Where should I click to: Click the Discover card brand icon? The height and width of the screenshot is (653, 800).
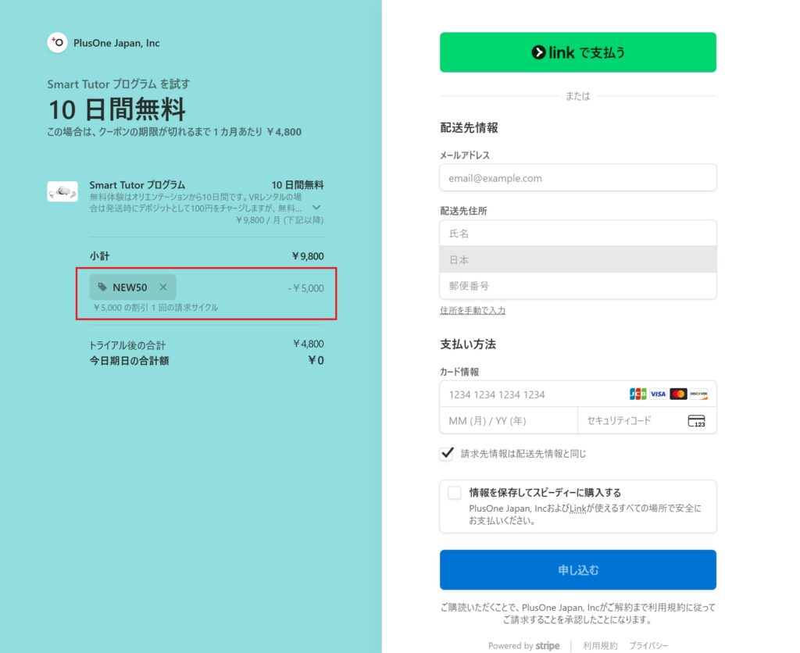pyautogui.click(x=698, y=394)
